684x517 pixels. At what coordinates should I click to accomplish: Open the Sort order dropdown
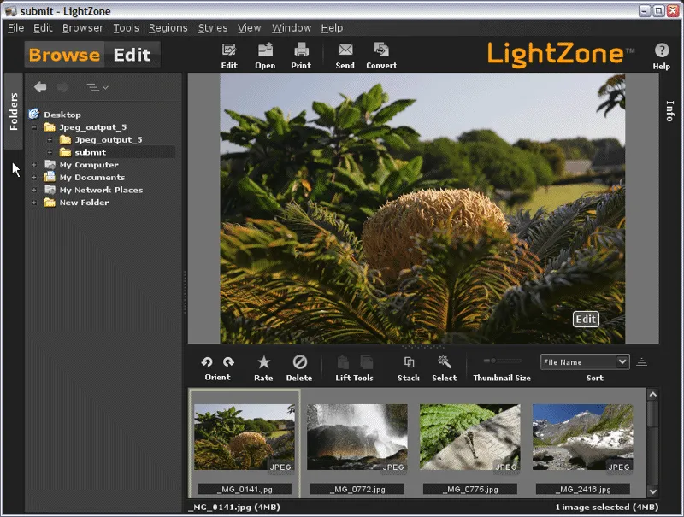[x=585, y=361]
